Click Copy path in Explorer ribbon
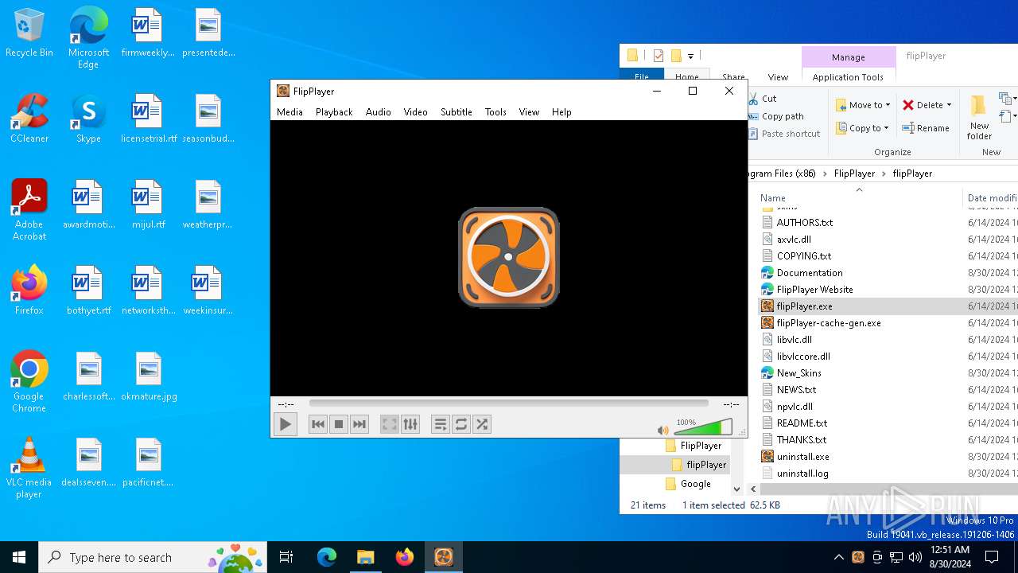Image resolution: width=1018 pixels, height=573 pixels. 776,116
